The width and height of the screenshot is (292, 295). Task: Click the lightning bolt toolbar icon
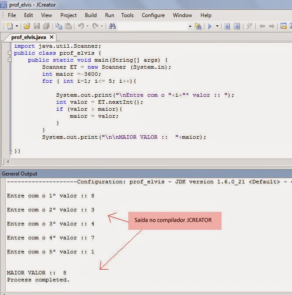(249, 26)
